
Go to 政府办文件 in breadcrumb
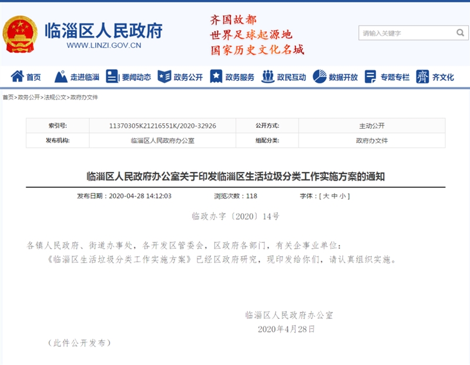[x=84, y=97]
